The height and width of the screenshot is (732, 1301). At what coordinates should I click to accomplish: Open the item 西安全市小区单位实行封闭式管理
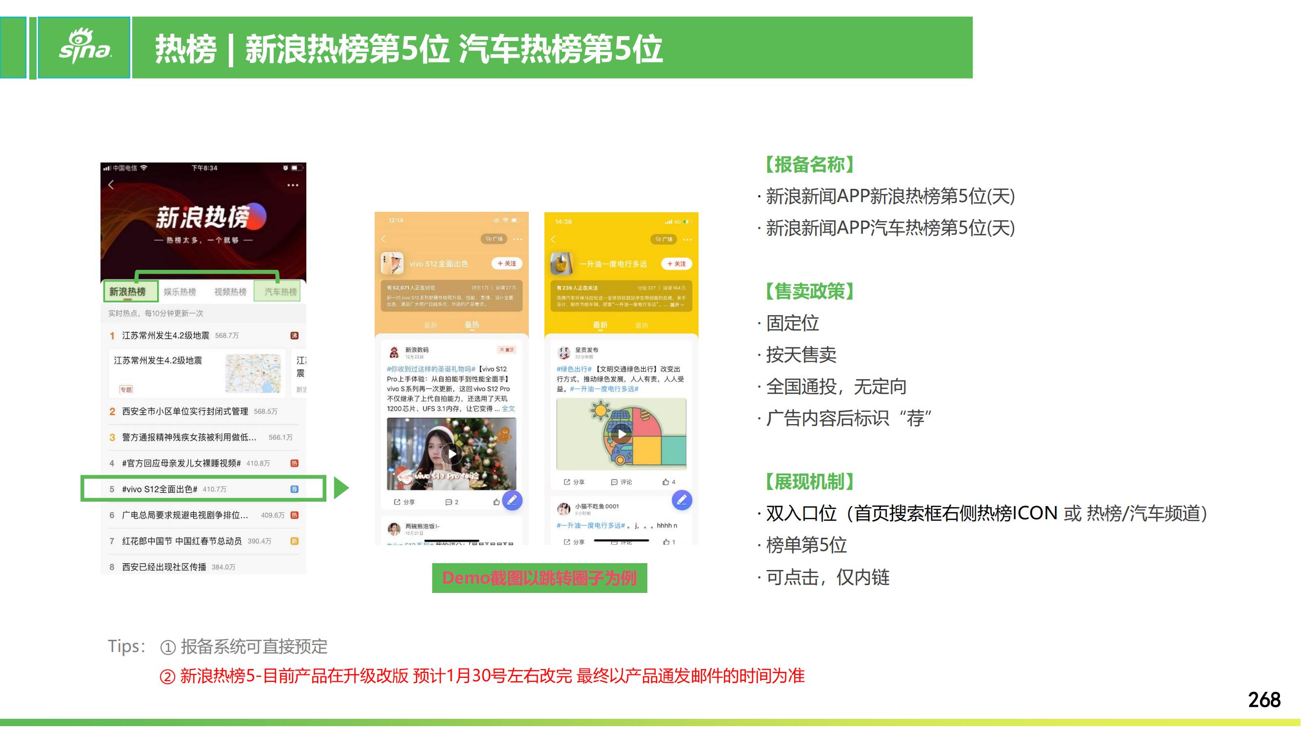point(185,412)
